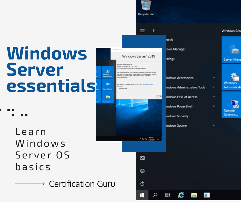The height and width of the screenshot is (202, 241).
Task: Open the Settings gear in the Start rail
Action: pos(142,171)
